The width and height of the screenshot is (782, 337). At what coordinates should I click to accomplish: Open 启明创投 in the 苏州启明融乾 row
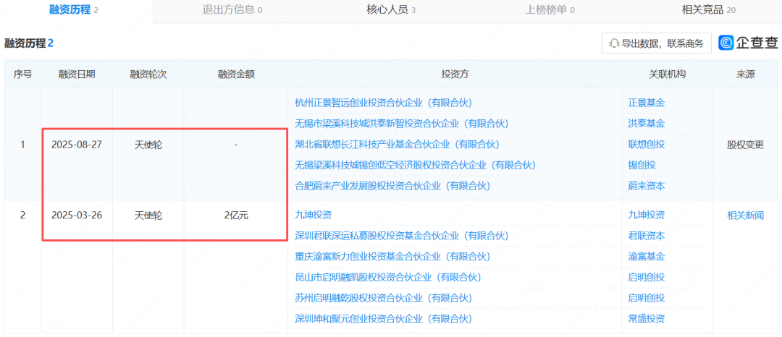pyautogui.click(x=647, y=298)
